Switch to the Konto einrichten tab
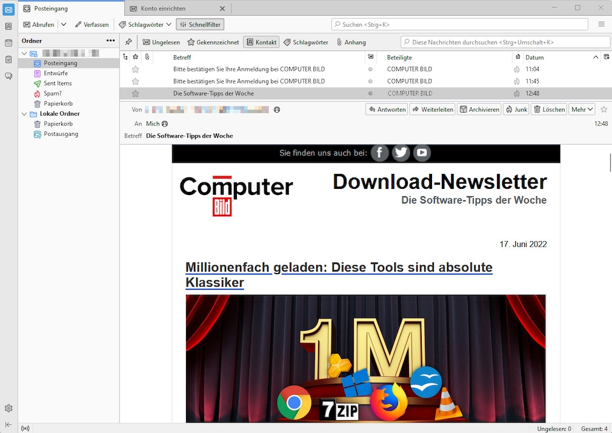This screenshot has width=612, height=433. 163,8
